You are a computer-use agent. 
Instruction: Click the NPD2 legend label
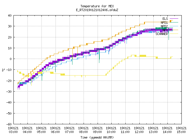[164, 26]
